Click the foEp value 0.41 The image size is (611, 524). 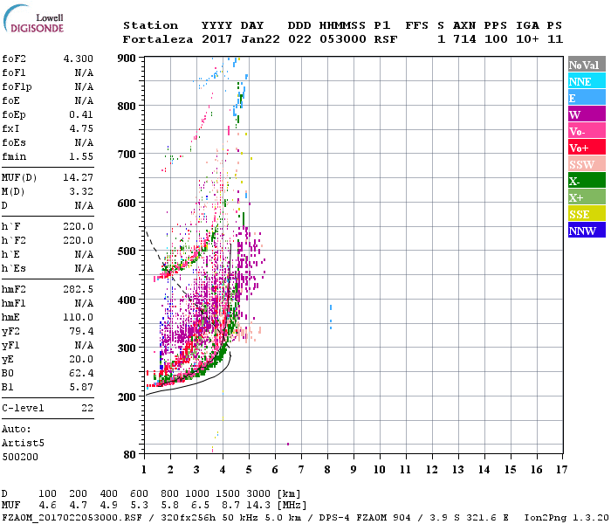pyautogui.click(x=81, y=114)
